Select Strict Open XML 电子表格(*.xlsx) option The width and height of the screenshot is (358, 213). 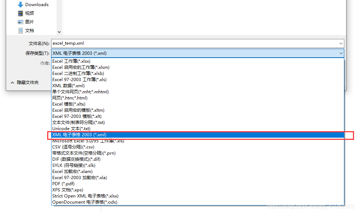pyautogui.click(x=198, y=196)
